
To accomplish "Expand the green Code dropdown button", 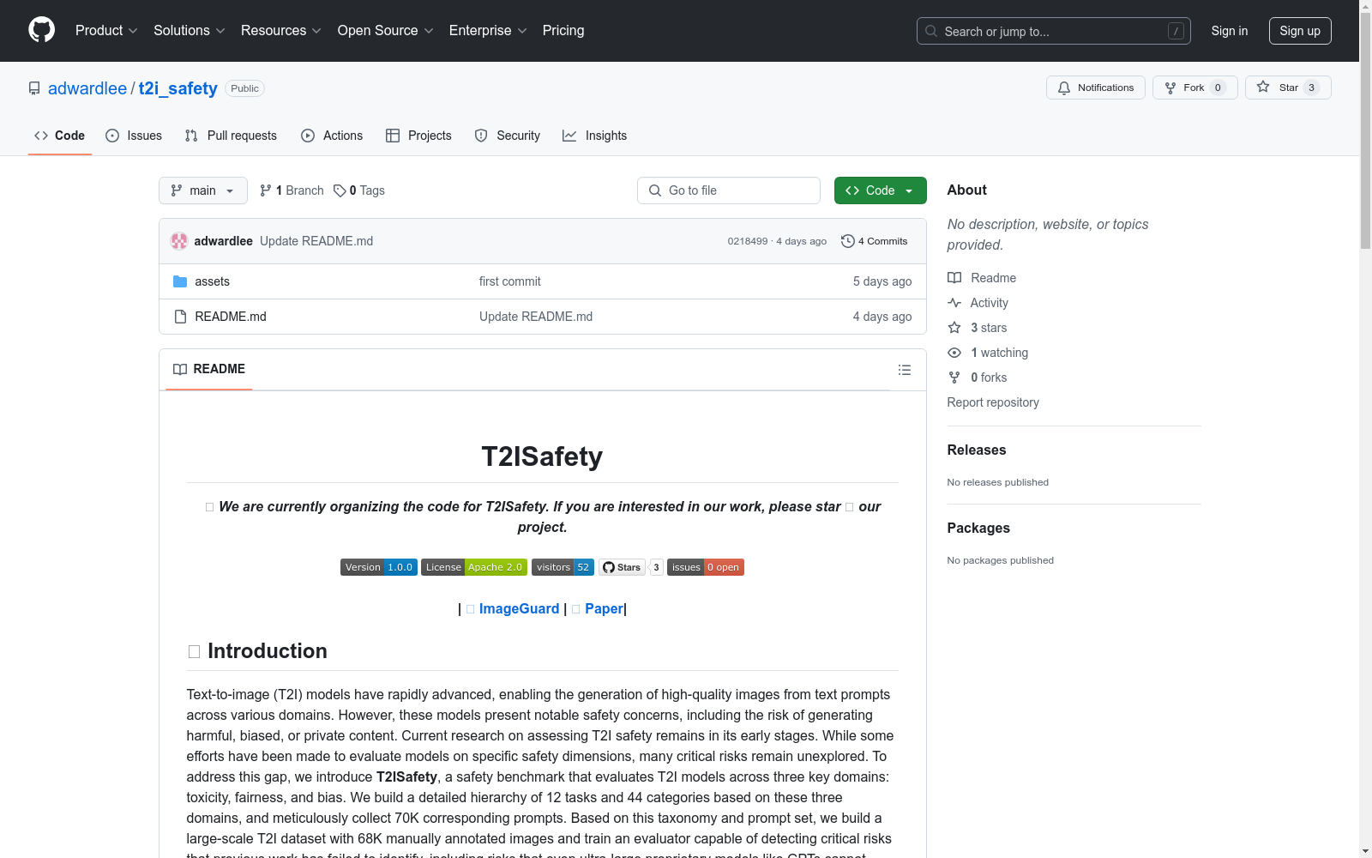I will pyautogui.click(x=880, y=190).
